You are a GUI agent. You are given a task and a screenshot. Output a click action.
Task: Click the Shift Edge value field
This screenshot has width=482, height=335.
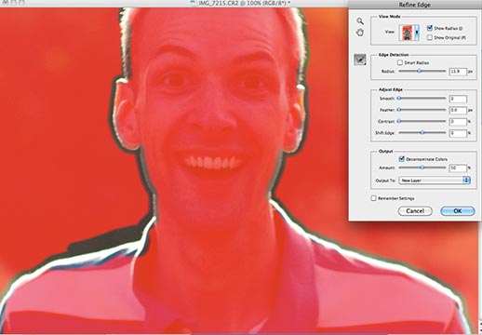(458, 133)
